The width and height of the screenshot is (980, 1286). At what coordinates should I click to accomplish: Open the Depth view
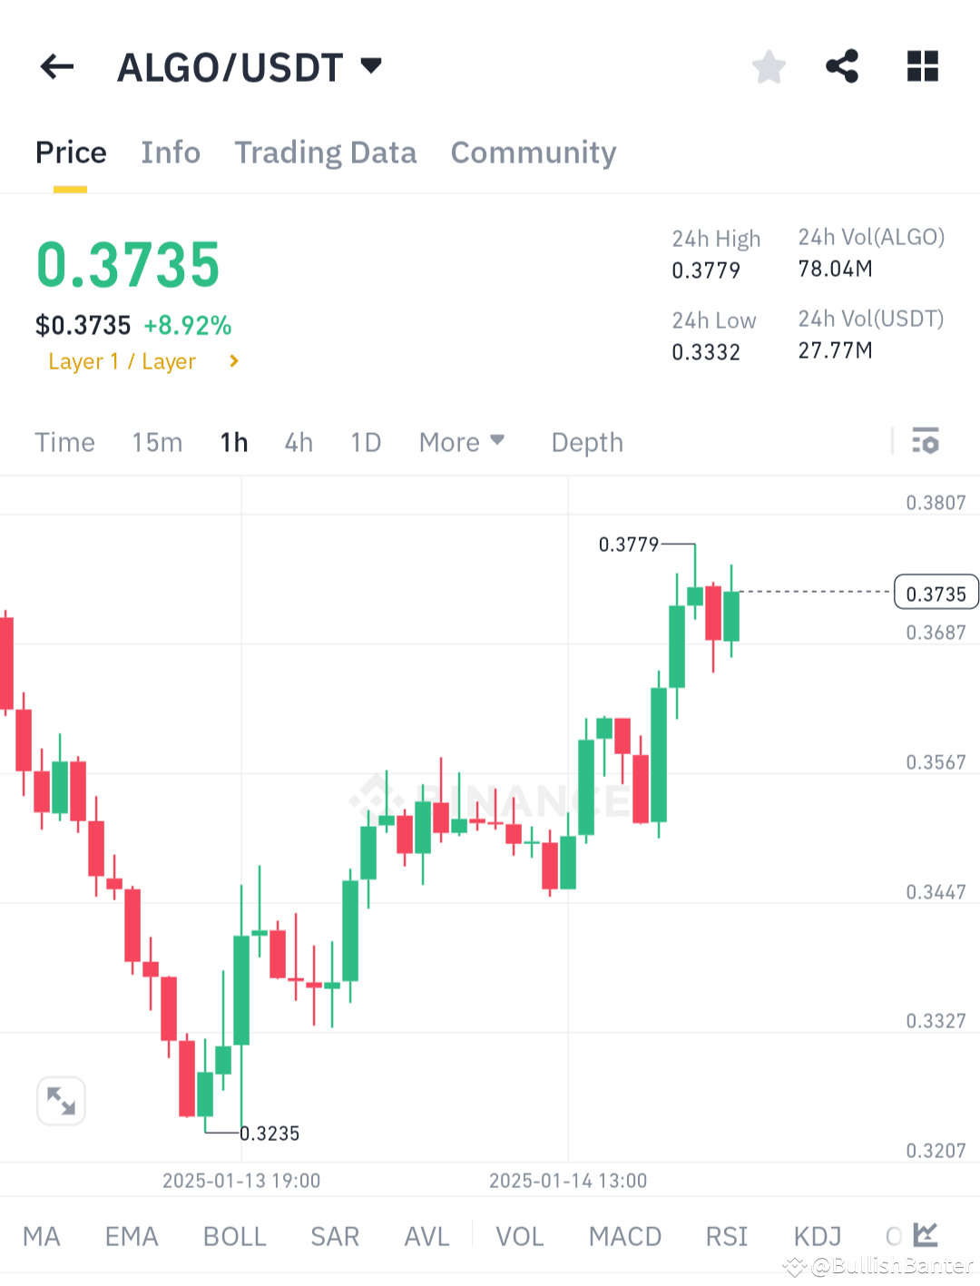(x=586, y=442)
